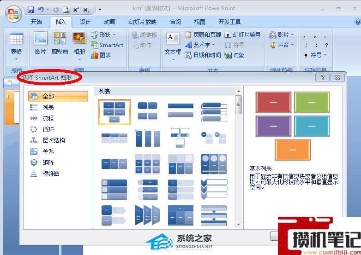Select the 基本列表 layout thumbnail

[114, 112]
